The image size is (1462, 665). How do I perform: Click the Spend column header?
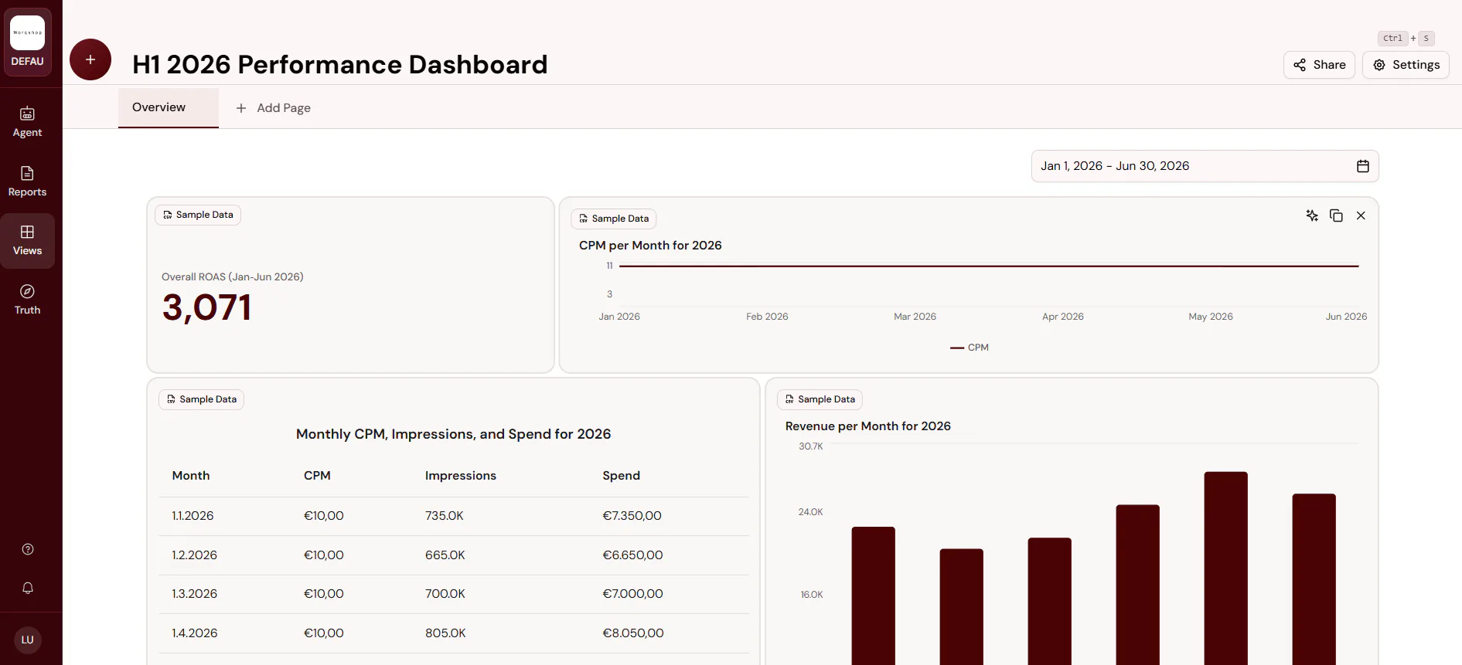(622, 476)
